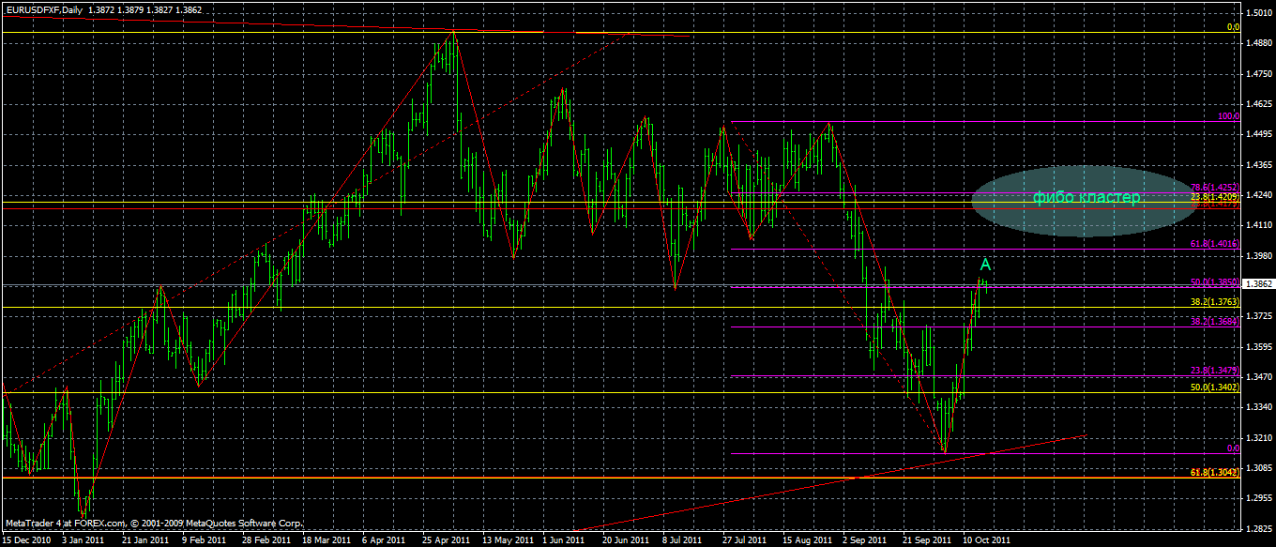Select the 'фибо кластер' ellipse label
The image size is (1276, 547).
1086,197
